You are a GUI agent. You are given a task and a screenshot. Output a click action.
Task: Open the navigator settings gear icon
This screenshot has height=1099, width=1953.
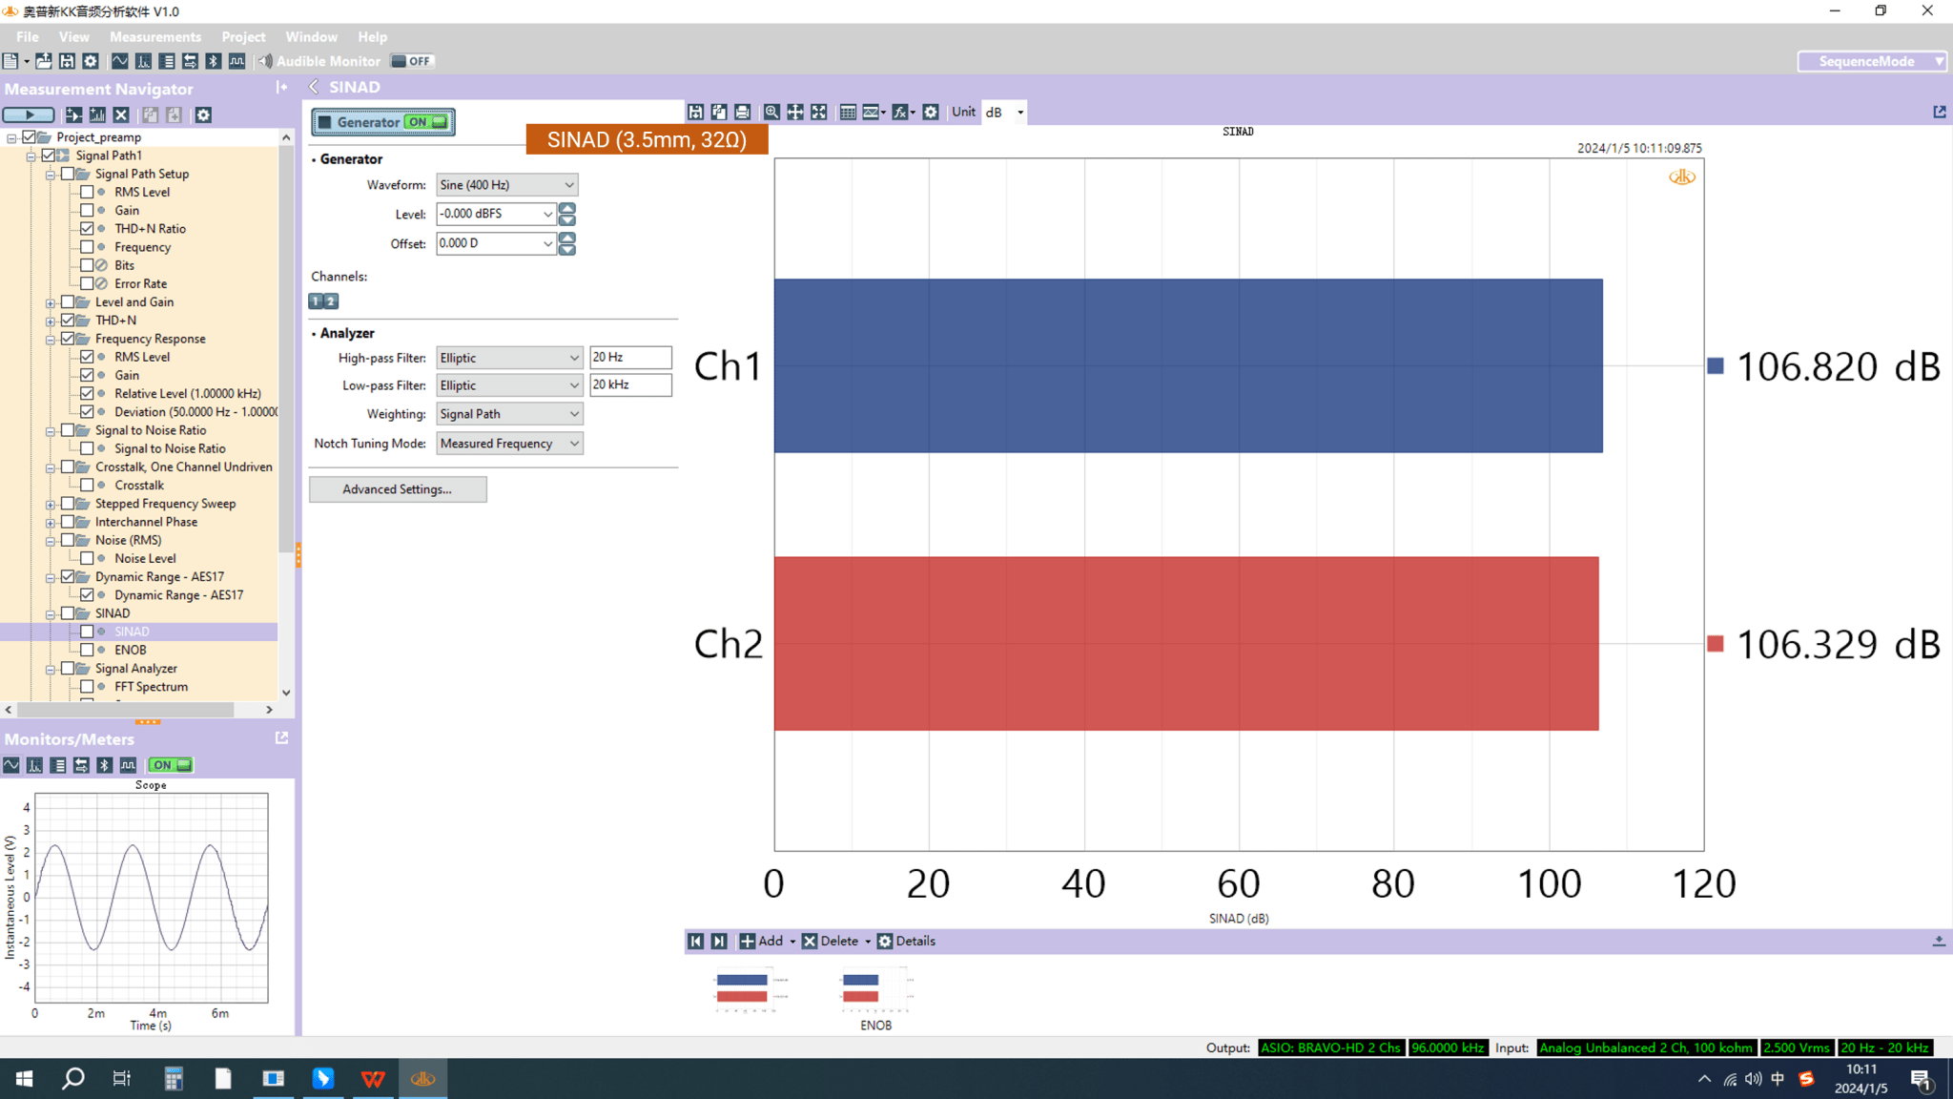(x=203, y=114)
